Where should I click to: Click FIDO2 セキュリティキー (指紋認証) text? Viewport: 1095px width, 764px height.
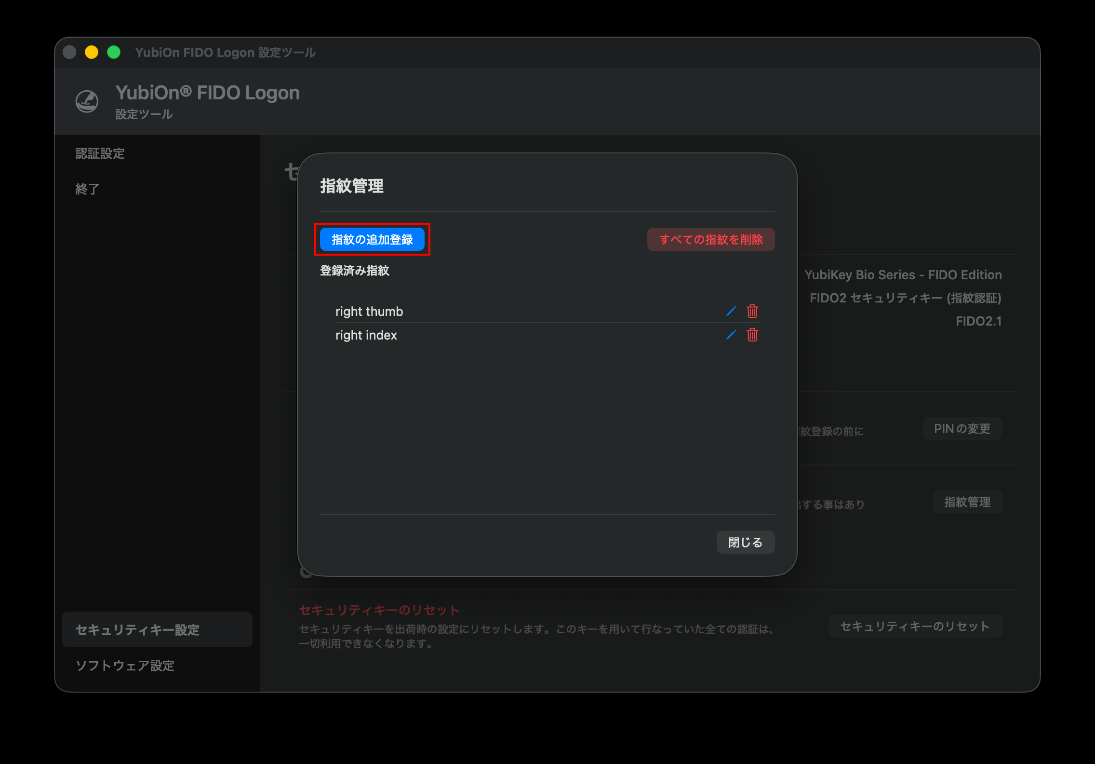pos(906,298)
